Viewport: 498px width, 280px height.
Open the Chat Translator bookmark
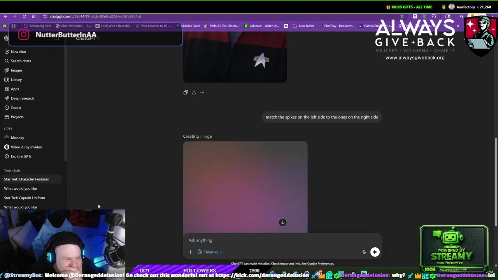tap(73, 26)
